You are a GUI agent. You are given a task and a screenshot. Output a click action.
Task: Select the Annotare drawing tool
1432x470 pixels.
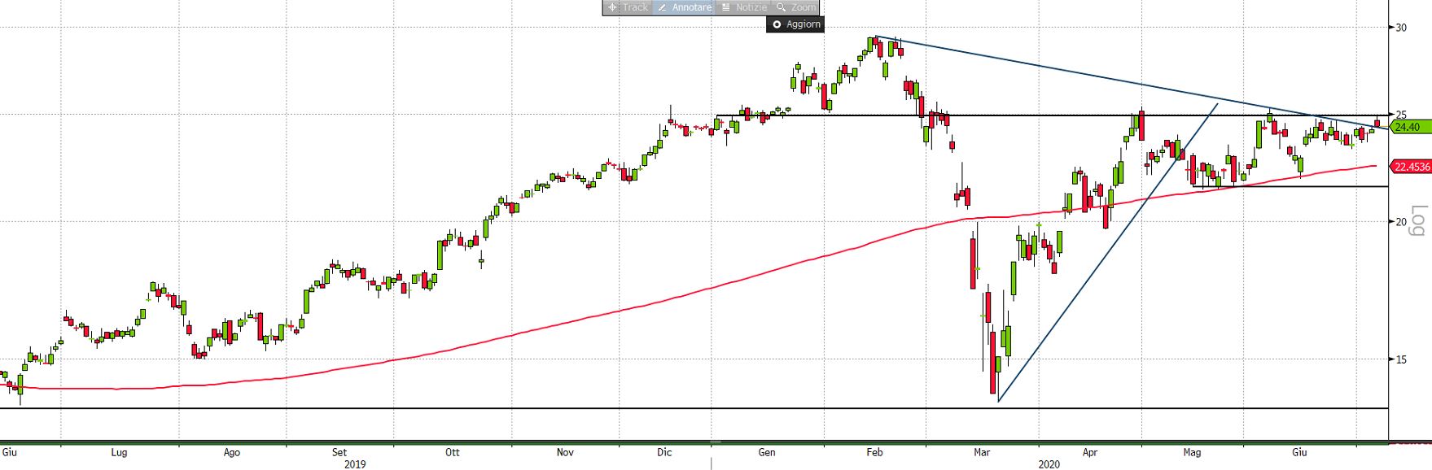684,7
